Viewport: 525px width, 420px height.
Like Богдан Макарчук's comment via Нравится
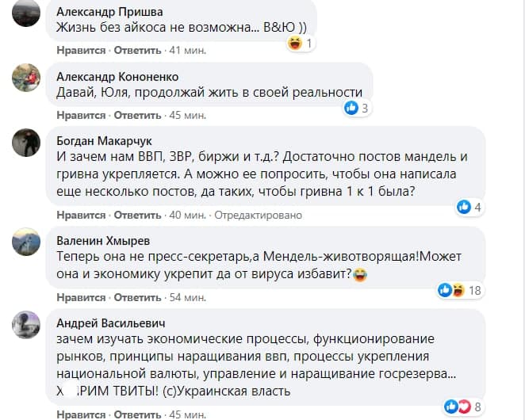click(x=81, y=215)
